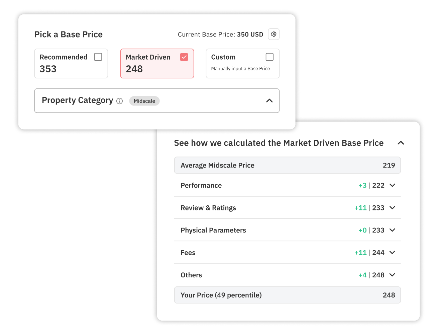Screen dimensions: 433x335
Task: Expand the Review & Ratings chevron
Action: 393,208
